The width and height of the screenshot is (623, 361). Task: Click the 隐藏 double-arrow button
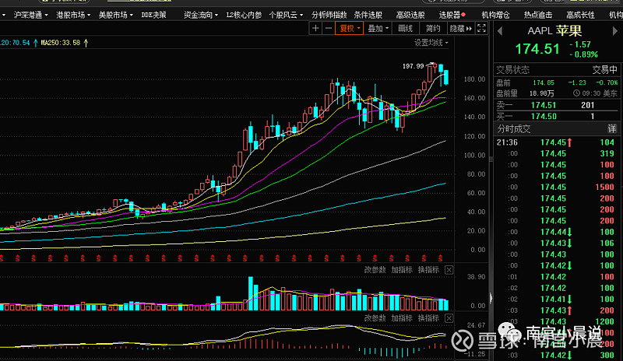tap(461, 28)
